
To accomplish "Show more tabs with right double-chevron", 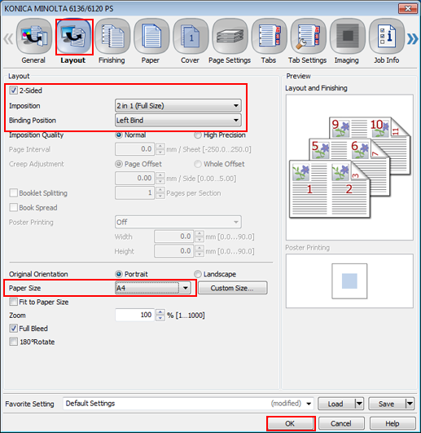I will coord(413,38).
